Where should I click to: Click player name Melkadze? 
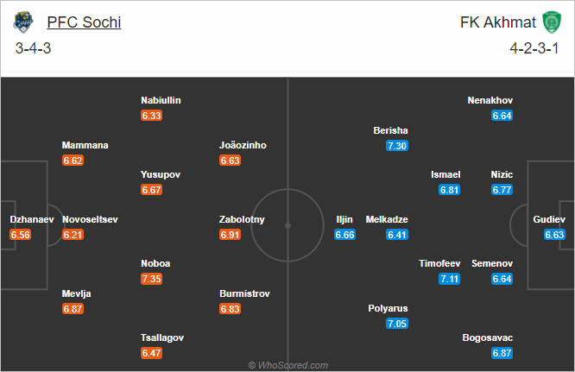[387, 219]
